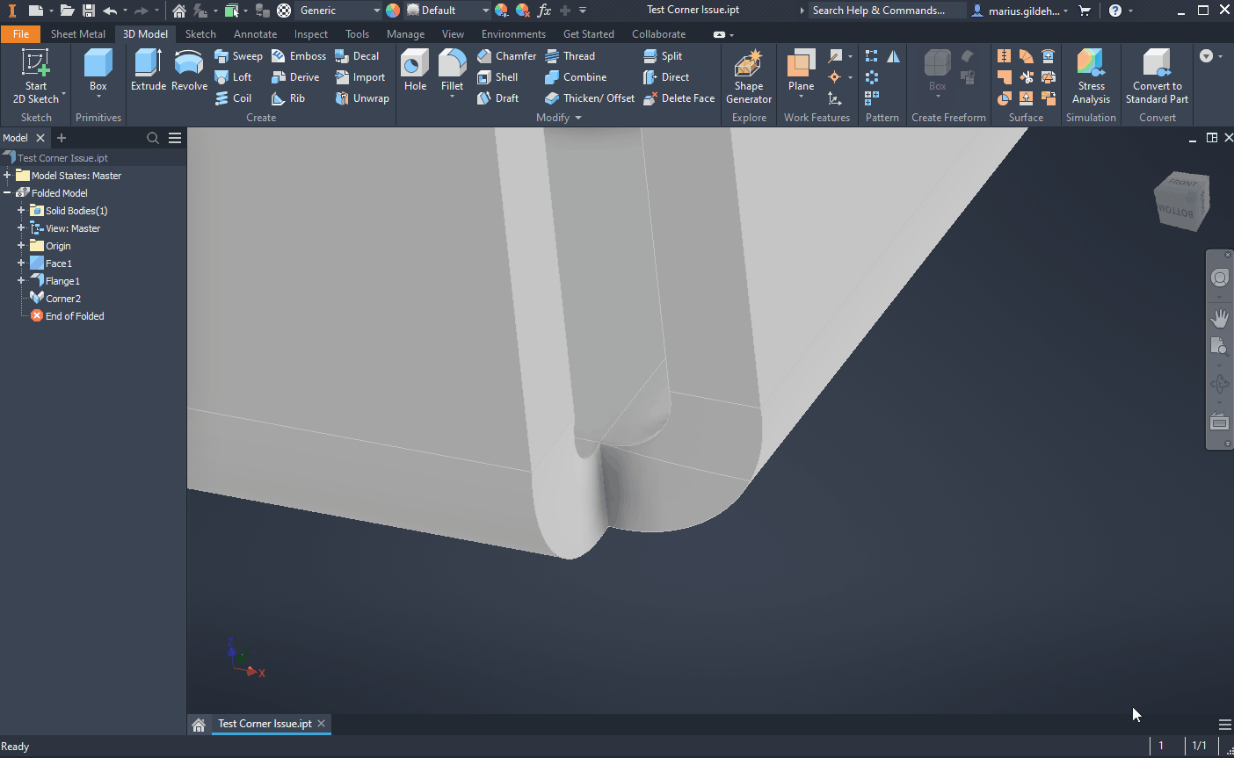This screenshot has height=758, width=1234.
Task: Select the Box primitive tool
Action: [x=98, y=71]
